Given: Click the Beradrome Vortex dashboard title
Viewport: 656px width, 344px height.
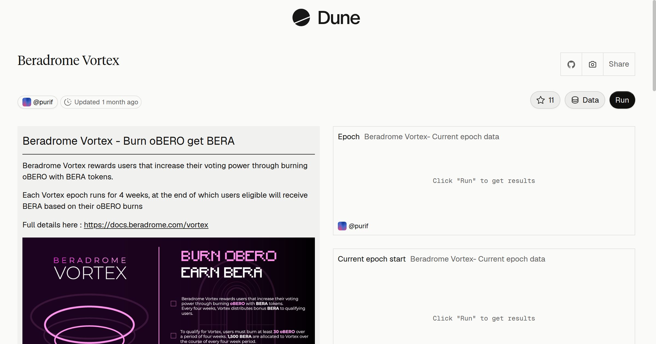Looking at the screenshot, I should click(68, 60).
